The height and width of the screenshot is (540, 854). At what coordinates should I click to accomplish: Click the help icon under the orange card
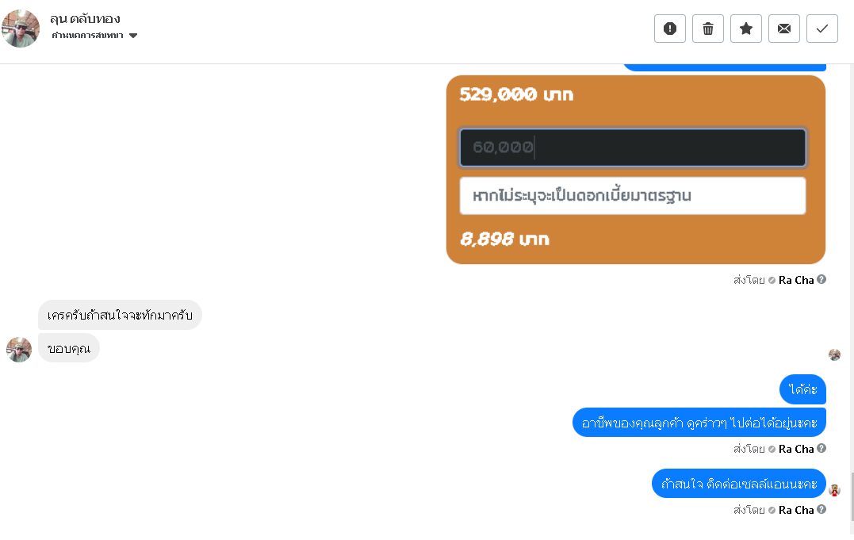pos(821,279)
